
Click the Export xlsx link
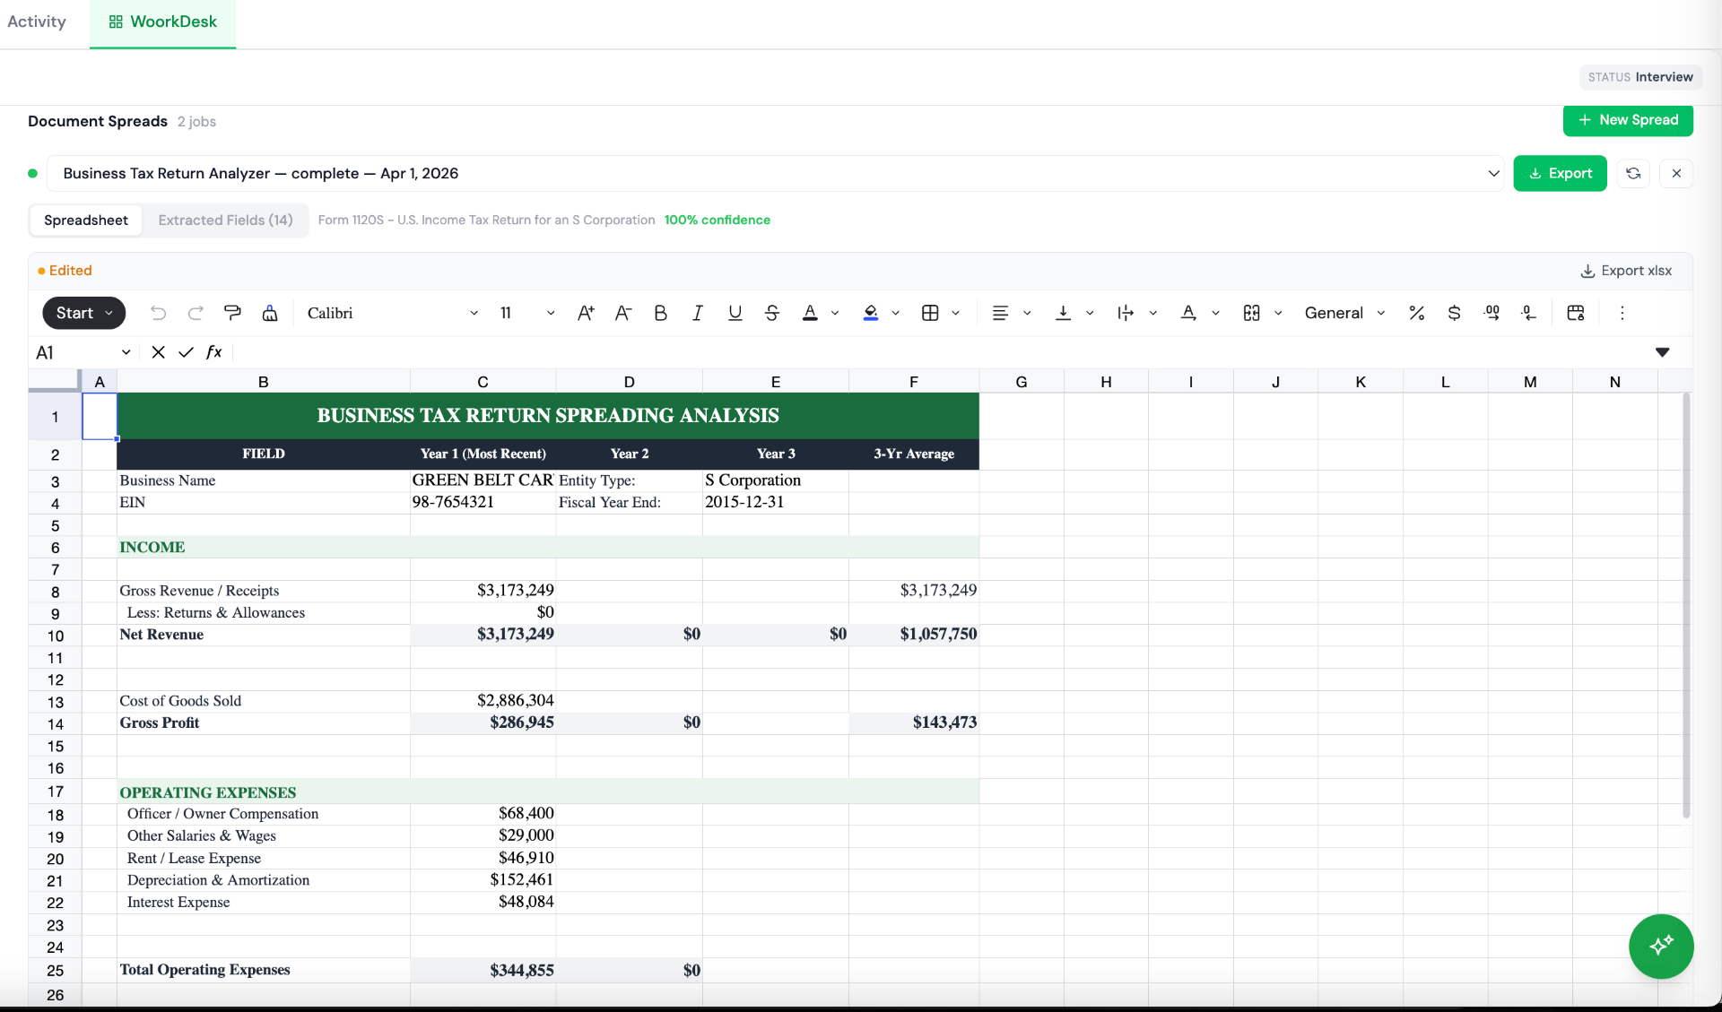(1626, 271)
